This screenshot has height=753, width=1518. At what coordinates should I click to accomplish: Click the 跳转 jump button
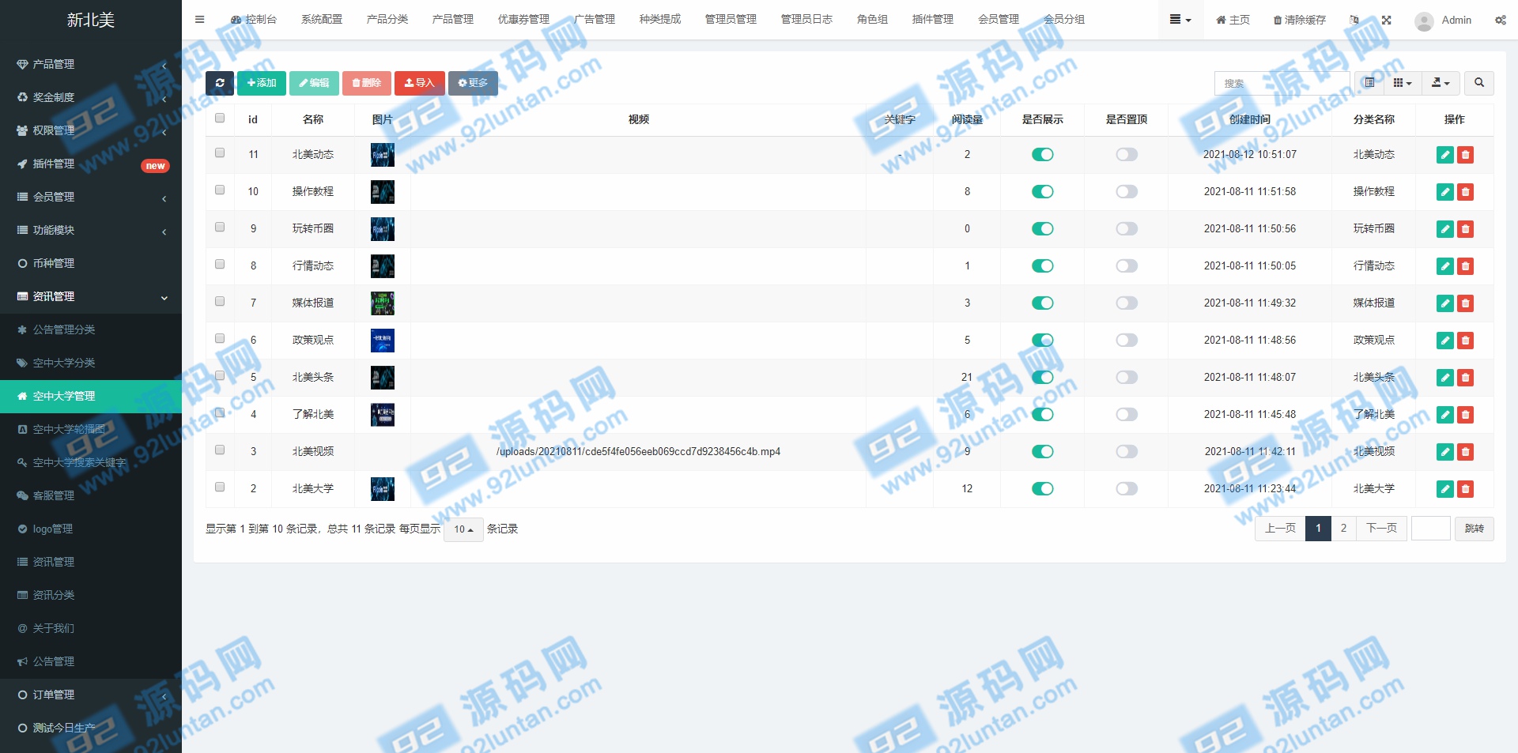1475,529
